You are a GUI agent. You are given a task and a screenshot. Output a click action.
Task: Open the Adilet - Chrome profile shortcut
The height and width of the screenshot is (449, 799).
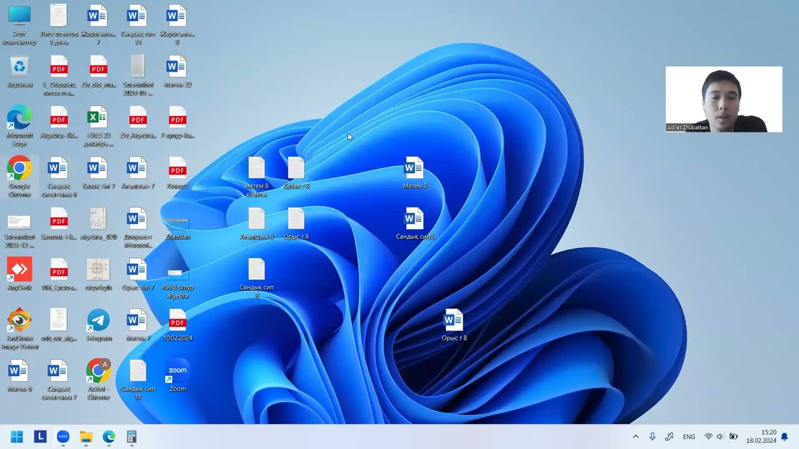click(99, 379)
